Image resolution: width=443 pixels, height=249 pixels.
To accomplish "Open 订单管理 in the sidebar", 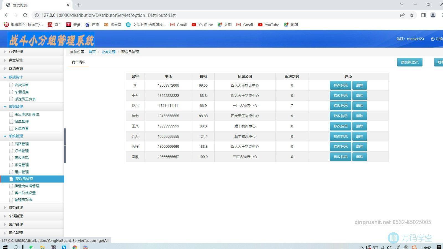I will click(22, 151).
